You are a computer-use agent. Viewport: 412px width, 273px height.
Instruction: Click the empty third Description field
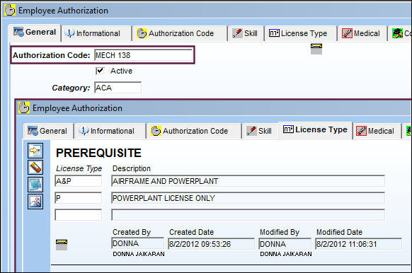pyautogui.click(x=248, y=215)
